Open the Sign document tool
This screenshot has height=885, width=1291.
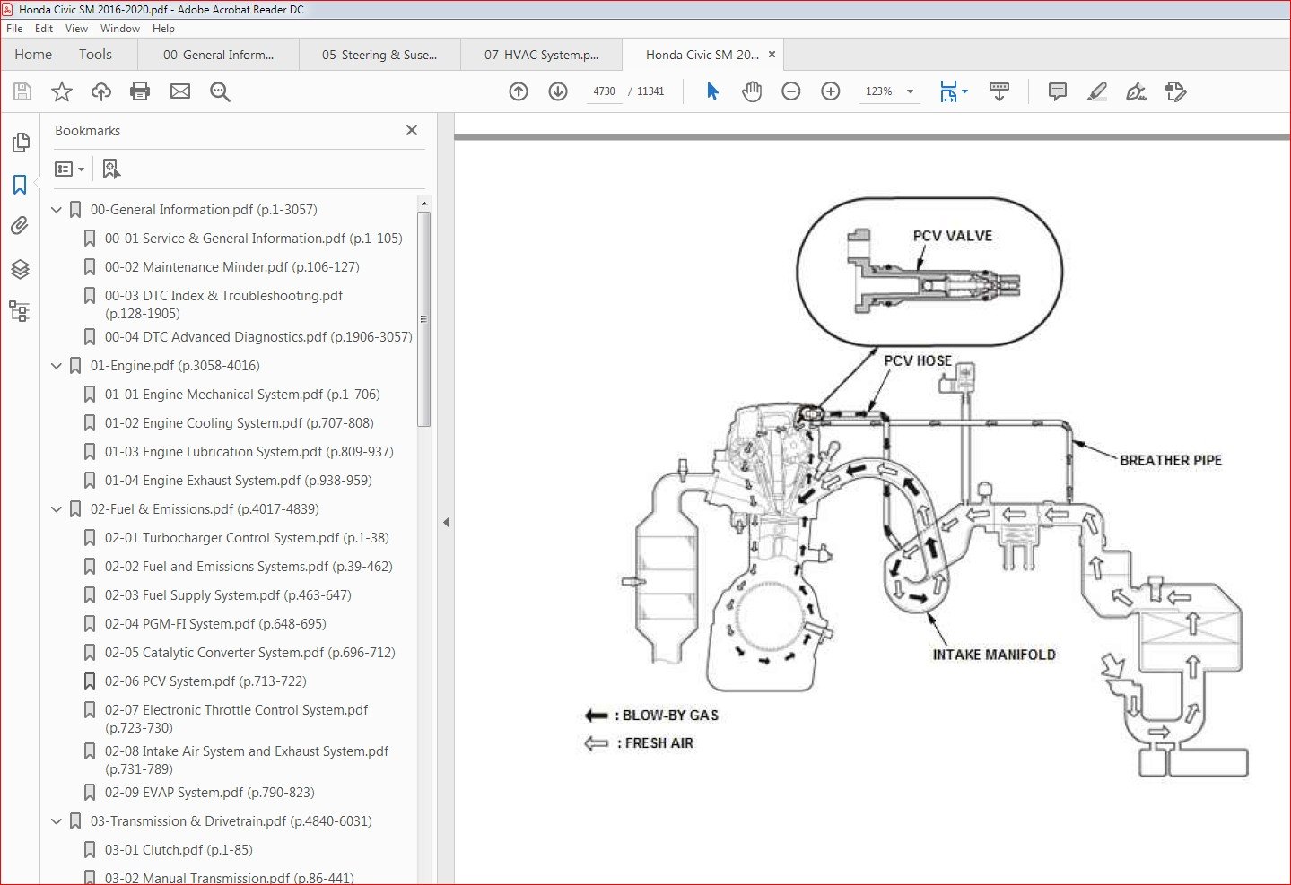click(x=1136, y=91)
